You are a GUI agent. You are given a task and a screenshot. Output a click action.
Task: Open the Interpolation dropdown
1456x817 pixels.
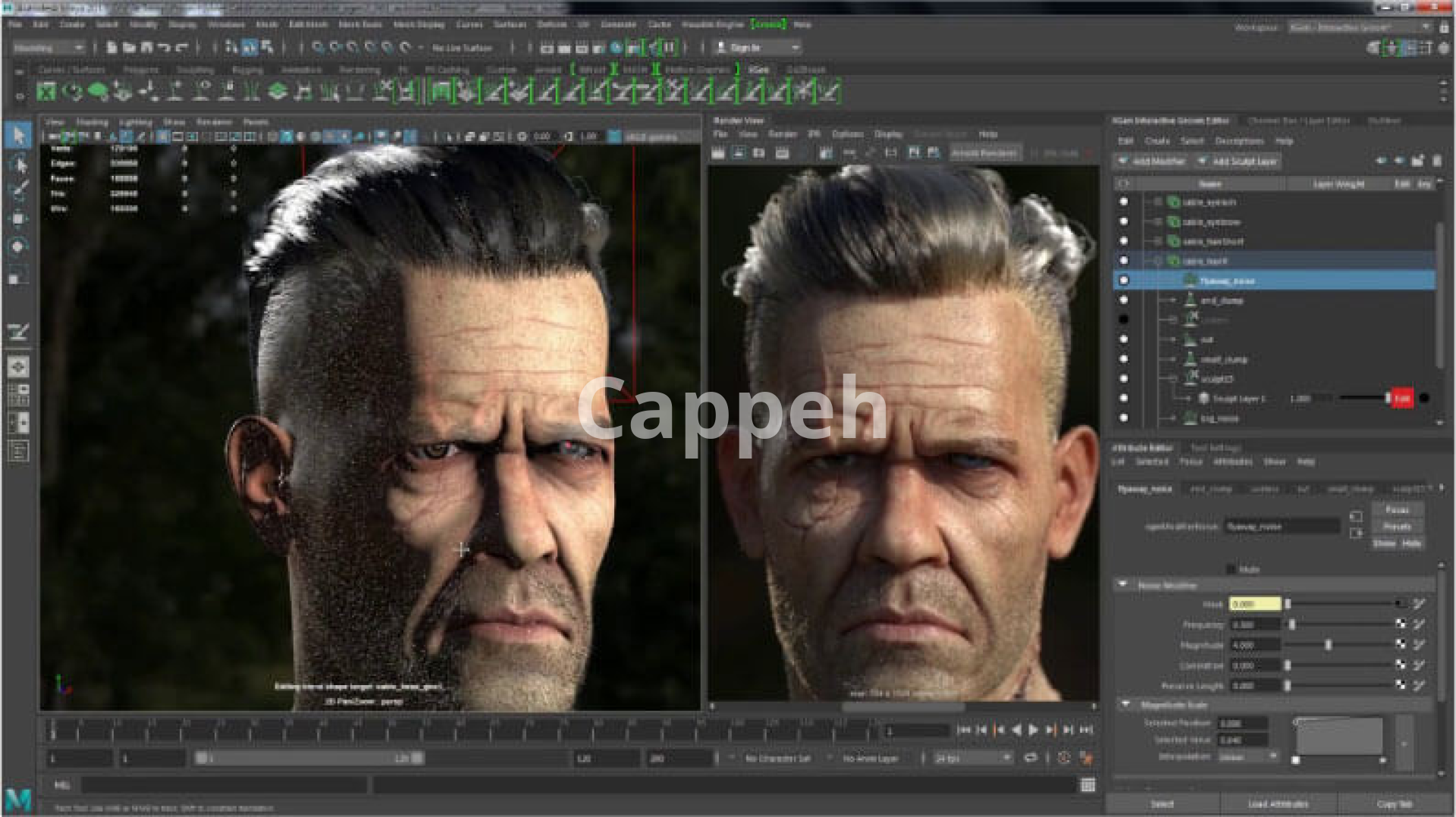tap(1247, 757)
